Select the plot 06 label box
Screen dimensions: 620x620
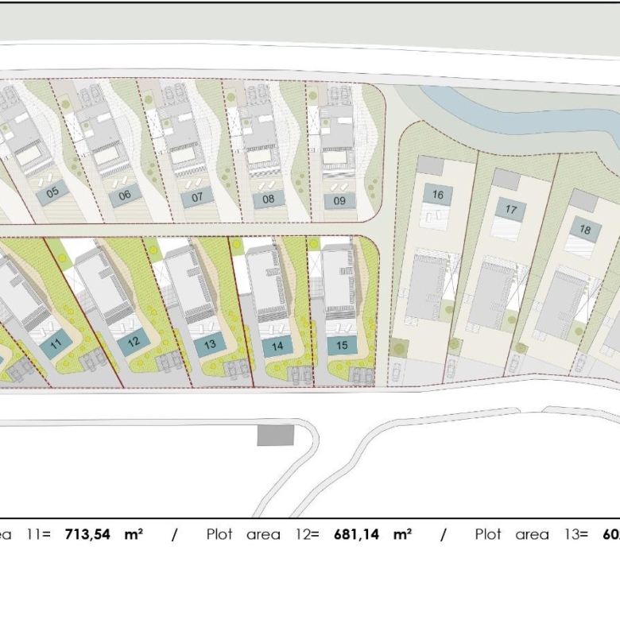click(125, 196)
